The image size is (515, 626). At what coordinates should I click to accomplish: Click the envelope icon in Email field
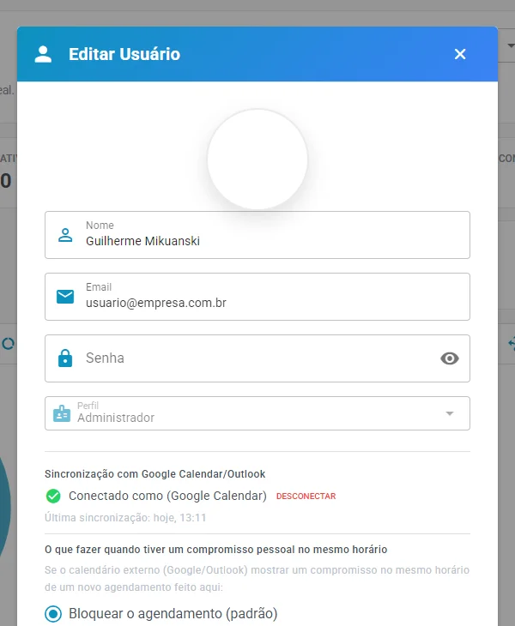(65, 297)
